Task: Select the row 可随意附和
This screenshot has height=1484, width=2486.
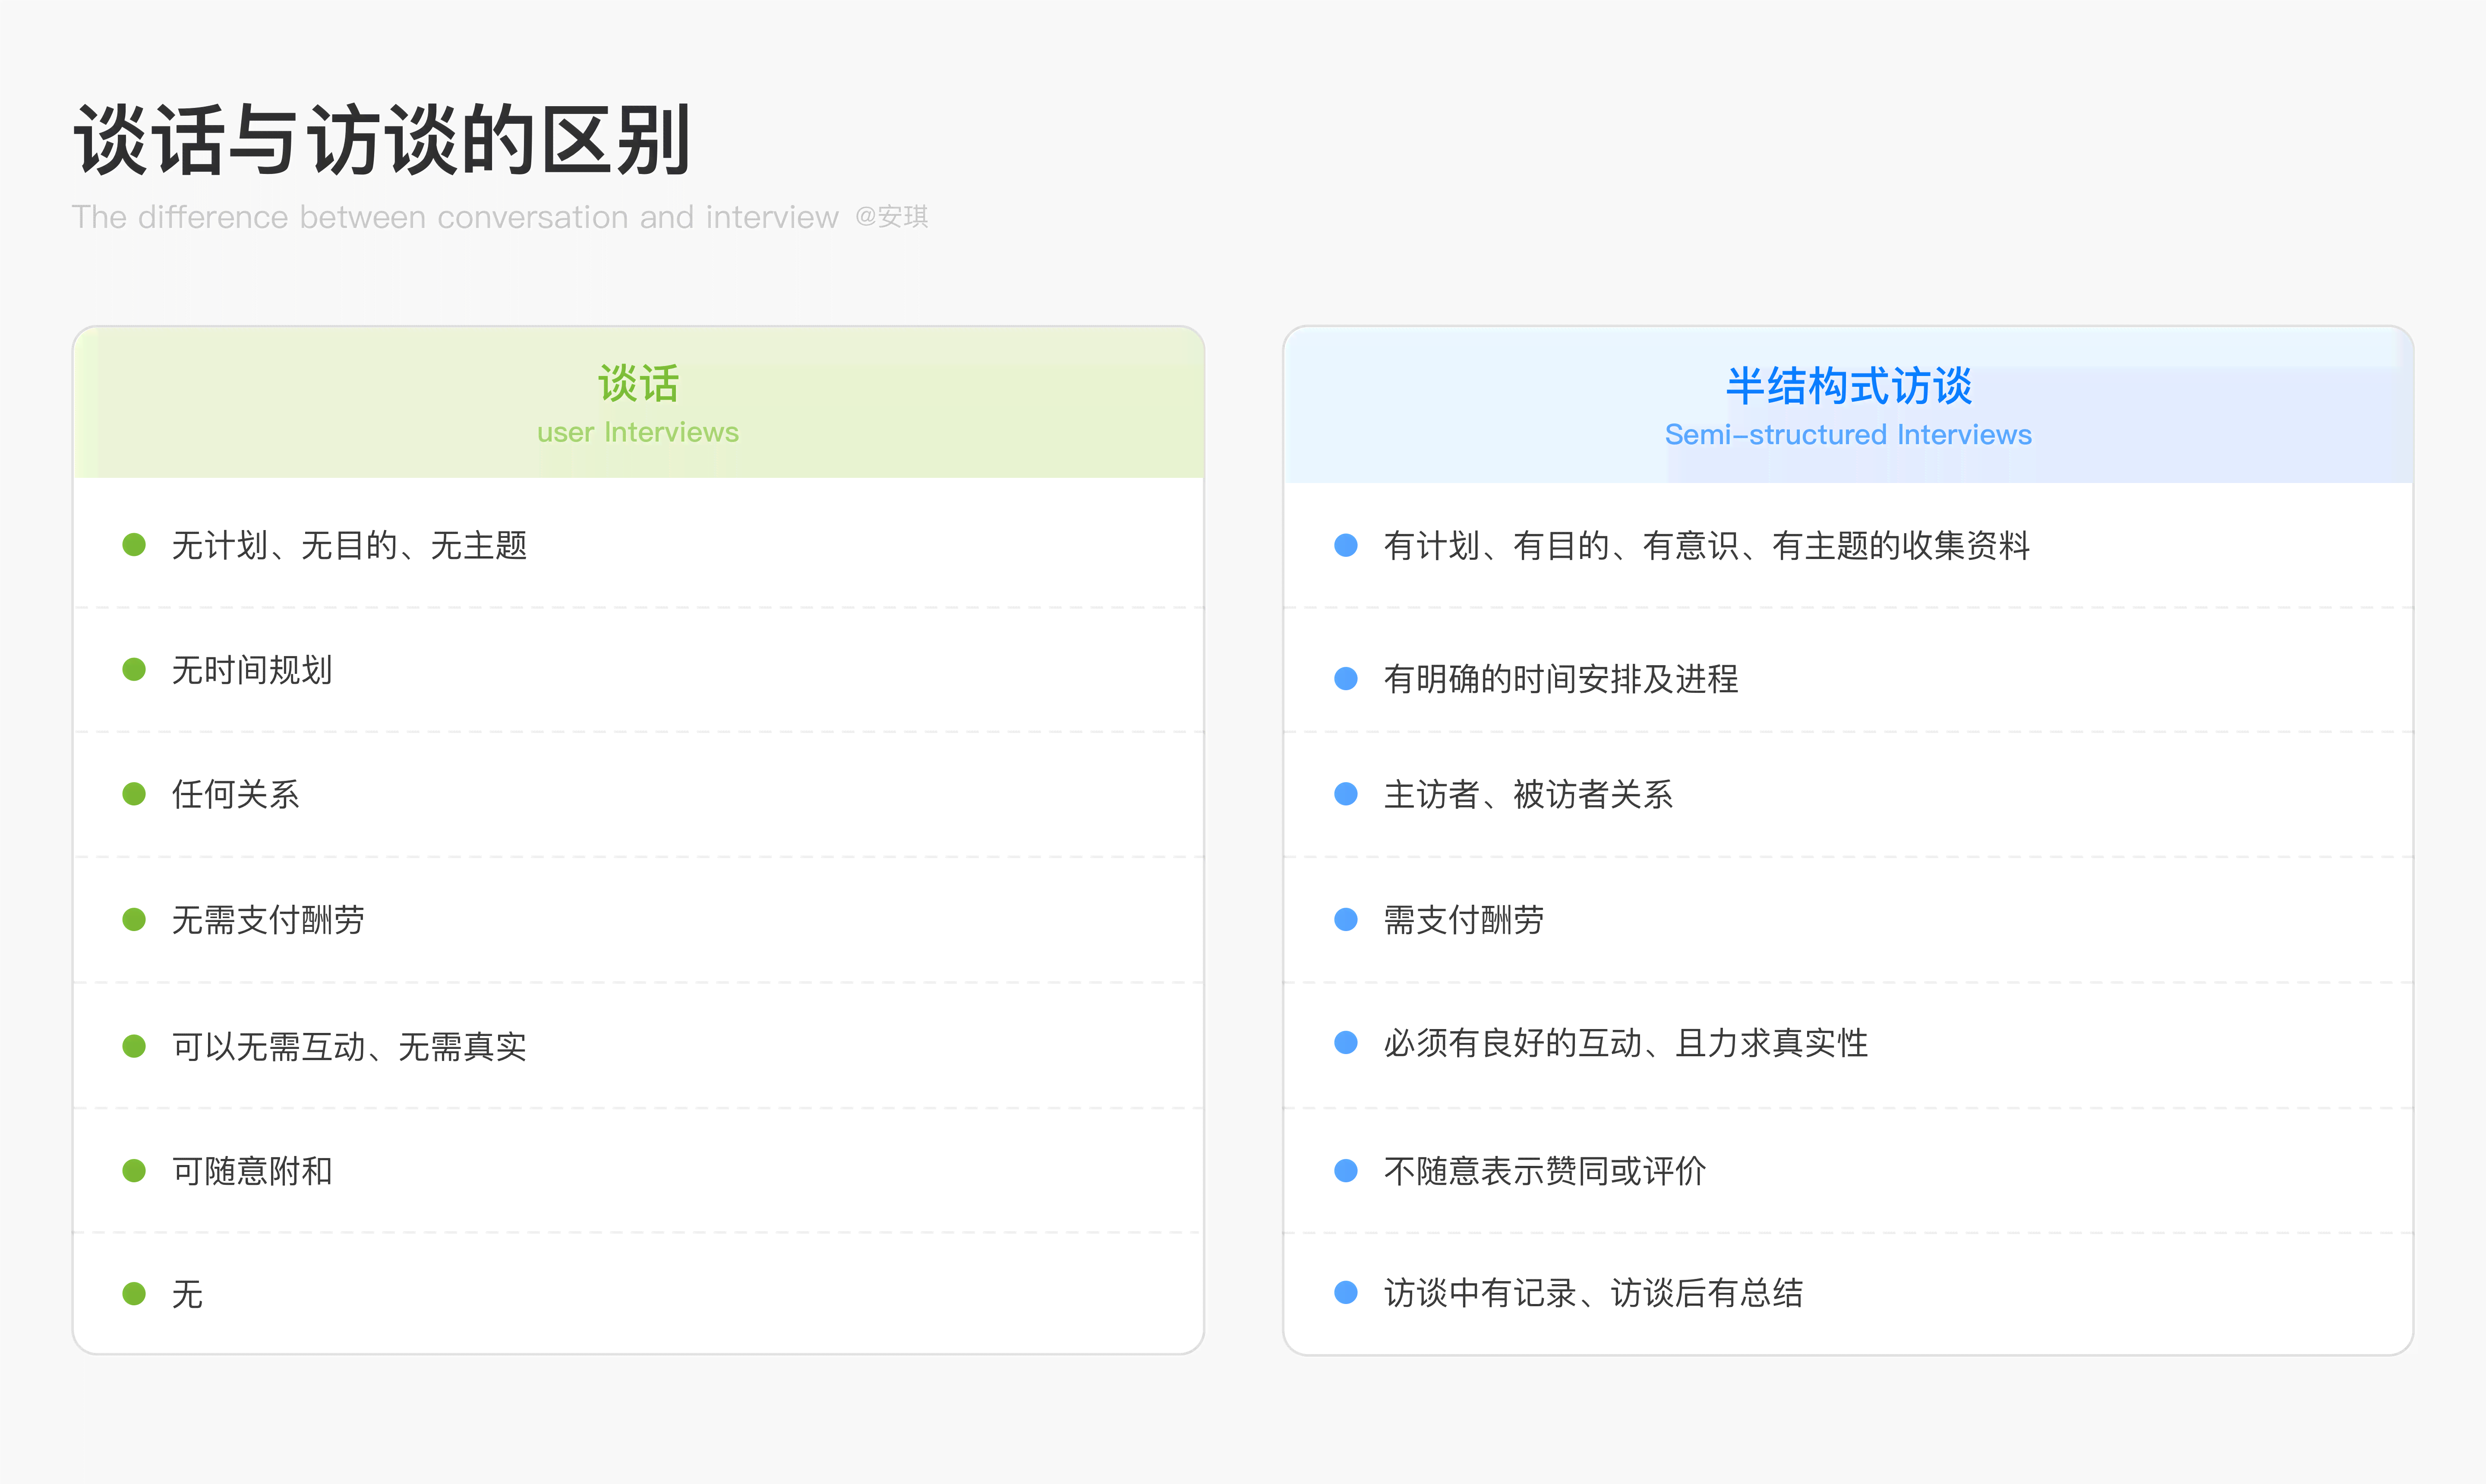Action: pos(638,1170)
